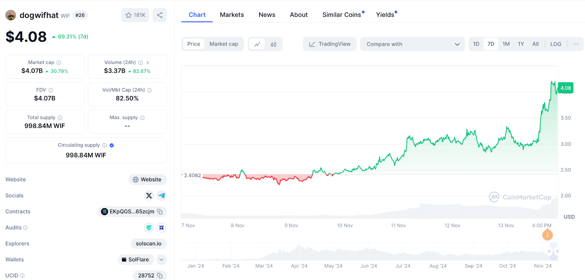This screenshot has height=280, width=585.
Task: Click the #26 rank badge
Action: click(80, 15)
